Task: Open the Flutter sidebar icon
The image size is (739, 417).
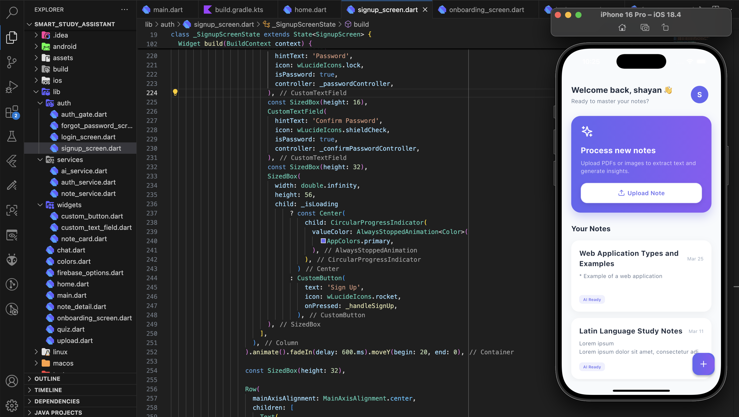Action: tap(12, 161)
